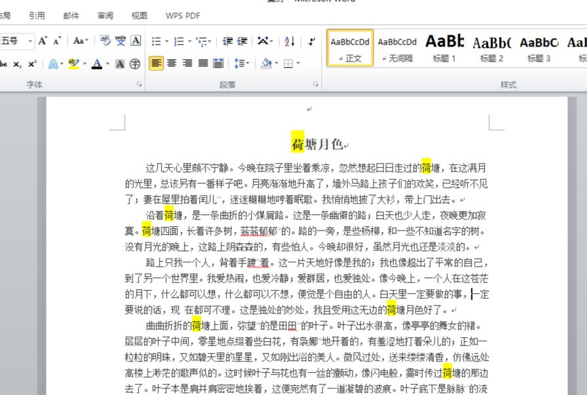Toggle subscript formatting

coord(18,63)
